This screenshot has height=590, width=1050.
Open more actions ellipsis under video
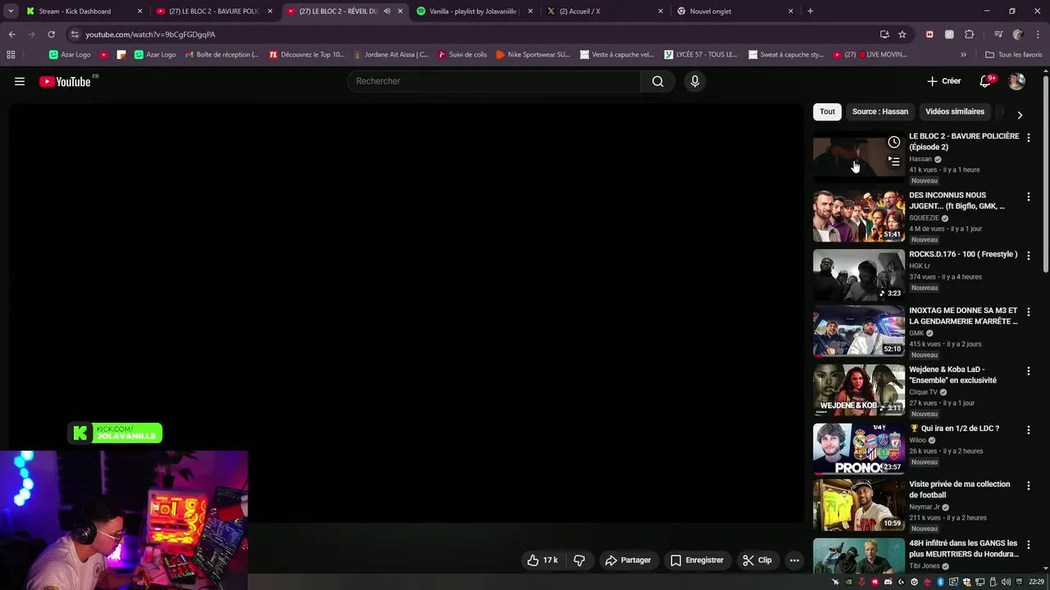(x=794, y=560)
